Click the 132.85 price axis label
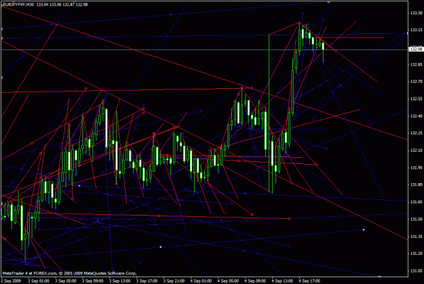 tap(416, 64)
